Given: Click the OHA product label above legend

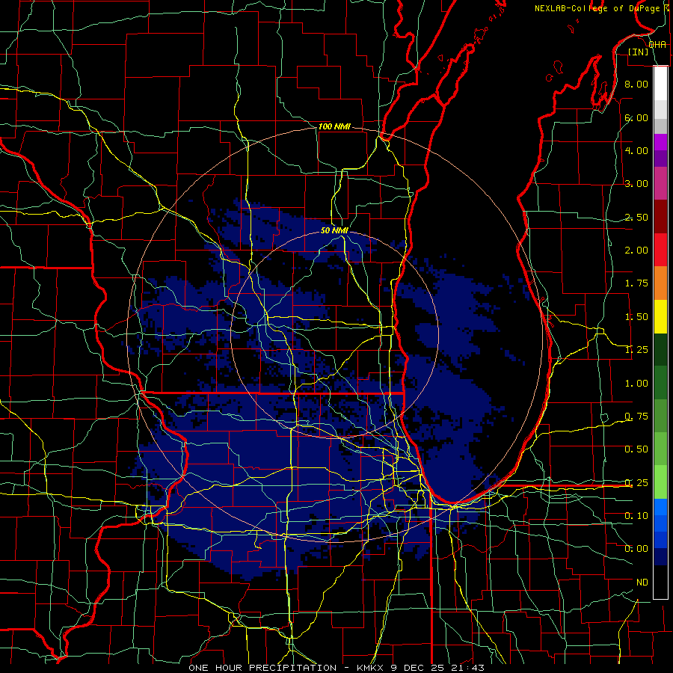Looking at the screenshot, I should [657, 45].
